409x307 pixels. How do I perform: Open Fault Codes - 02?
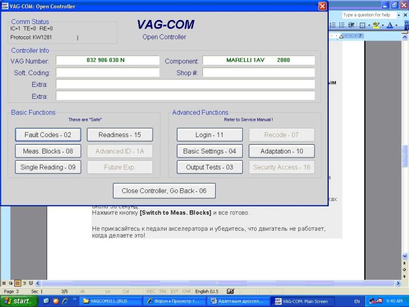click(x=48, y=135)
